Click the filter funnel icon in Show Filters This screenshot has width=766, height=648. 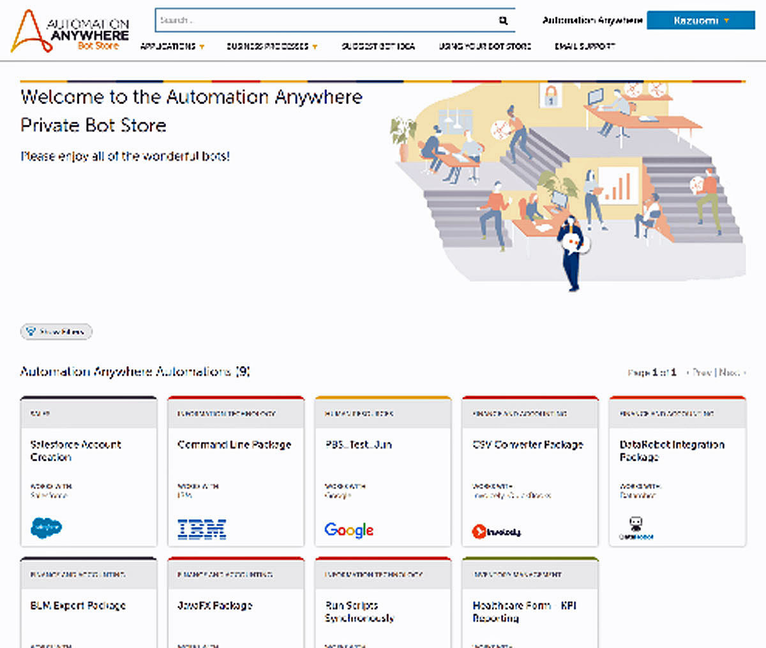(31, 332)
